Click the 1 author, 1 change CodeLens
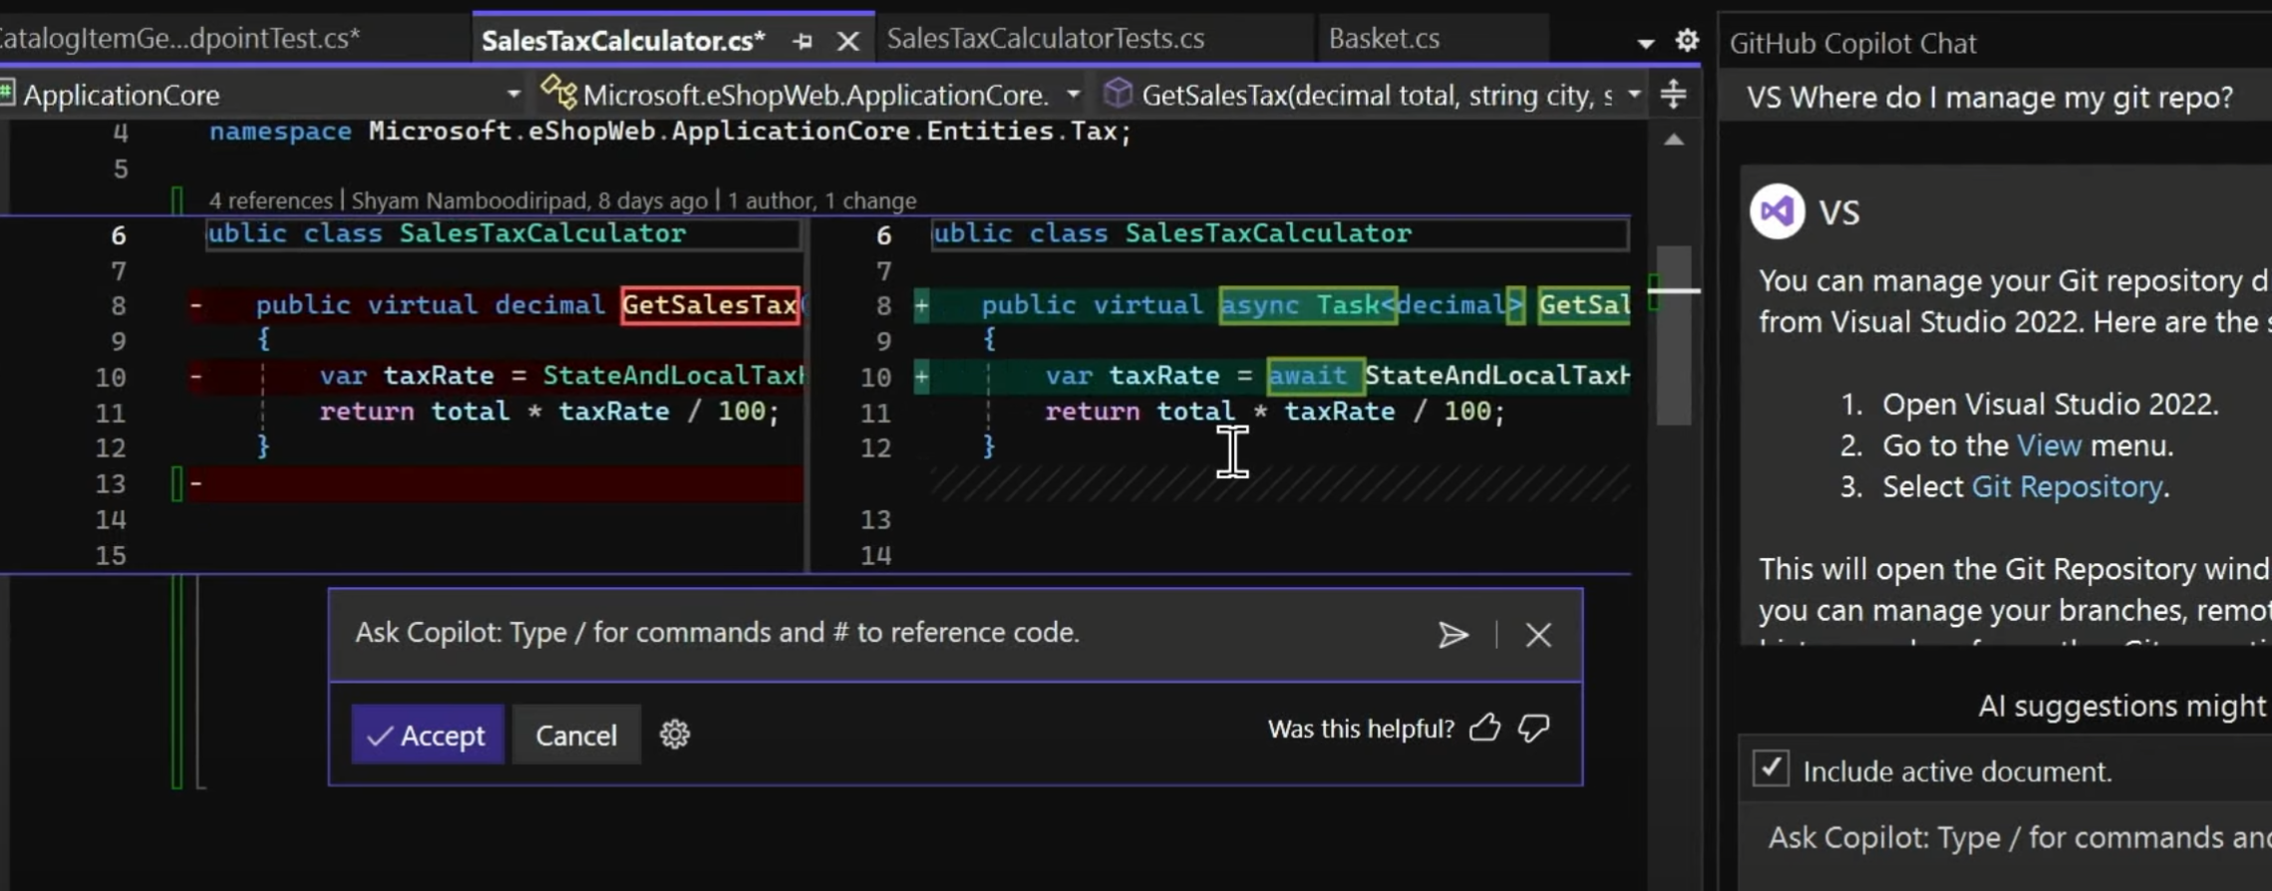 (x=821, y=200)
